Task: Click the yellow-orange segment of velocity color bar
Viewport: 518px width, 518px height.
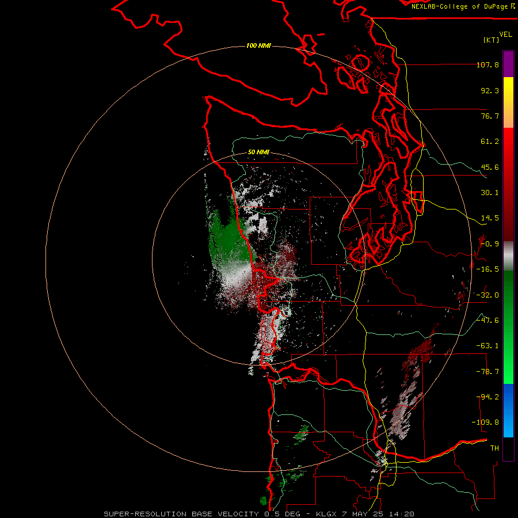Action: pyautogui.click(x=508, y=102)
